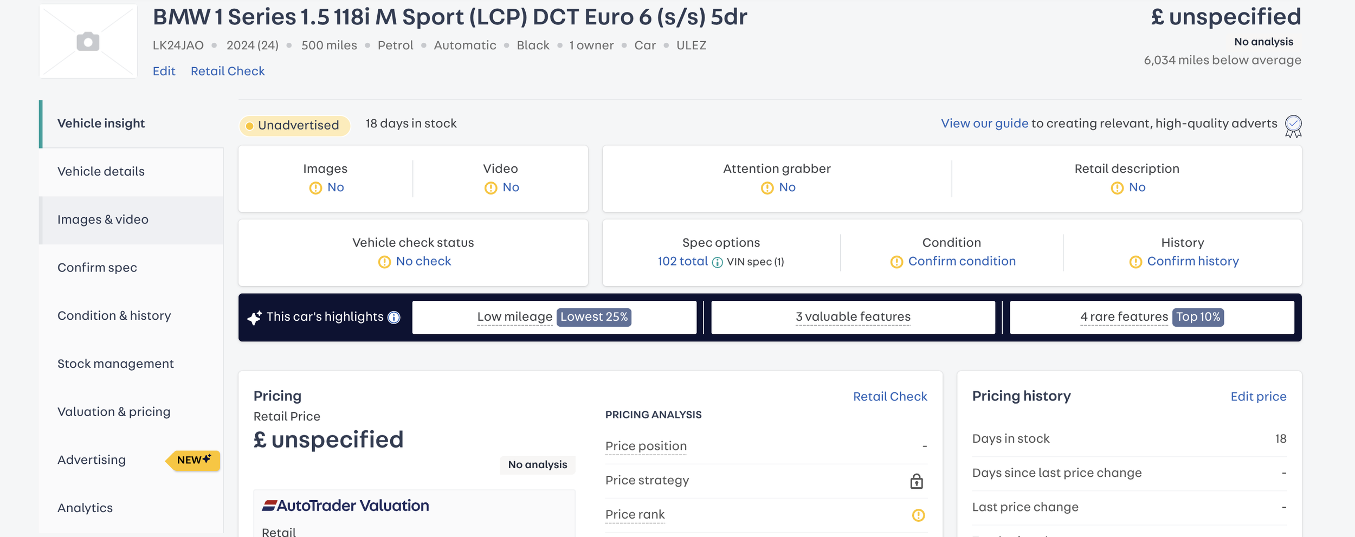The image size is (1355, 537).
Task: Click the 'Days in stock' row label
Action: [x=1011, y=439]
